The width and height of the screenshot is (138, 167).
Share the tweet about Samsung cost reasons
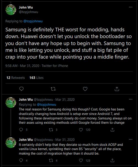pos(112,130)
